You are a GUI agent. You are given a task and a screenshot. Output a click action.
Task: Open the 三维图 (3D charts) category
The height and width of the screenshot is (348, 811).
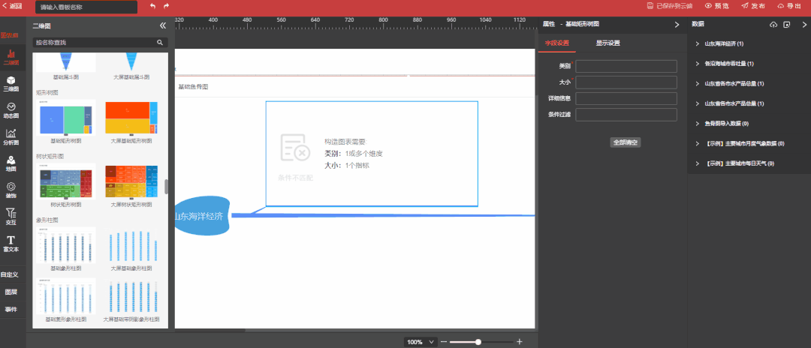click(11, 83)
